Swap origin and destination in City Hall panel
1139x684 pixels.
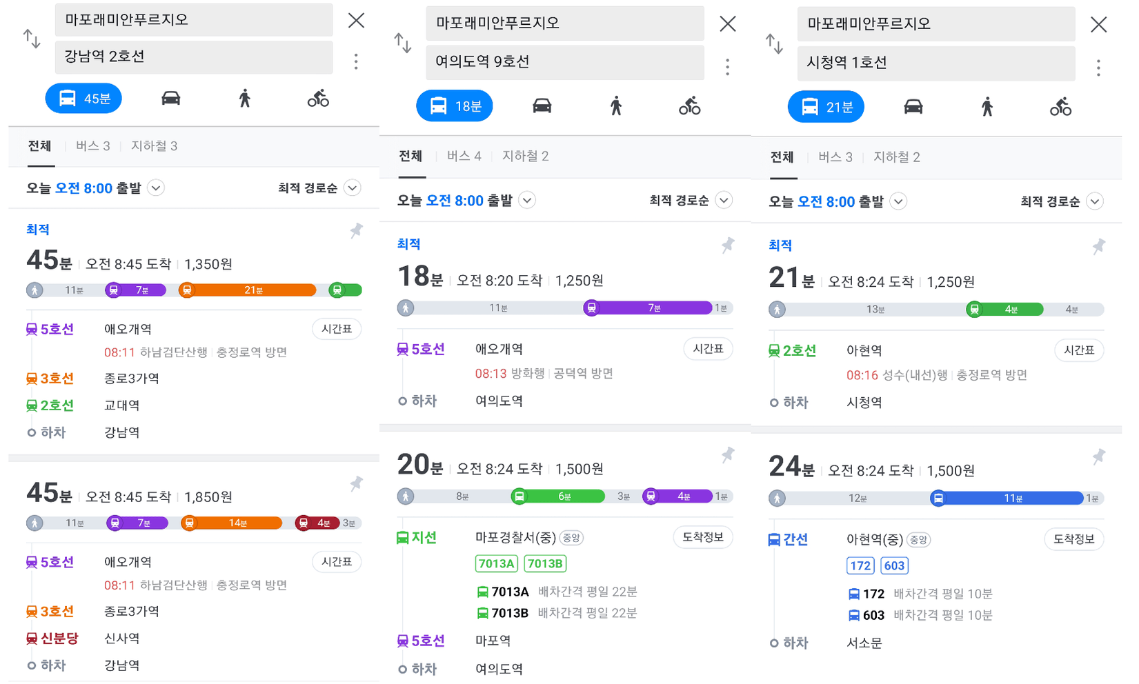pos(774,44)
